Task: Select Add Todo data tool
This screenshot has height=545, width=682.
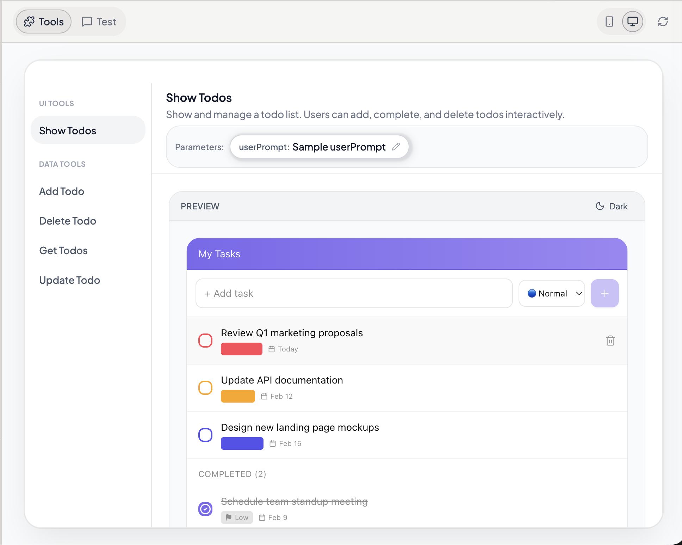Action: (x=62, y=191)
